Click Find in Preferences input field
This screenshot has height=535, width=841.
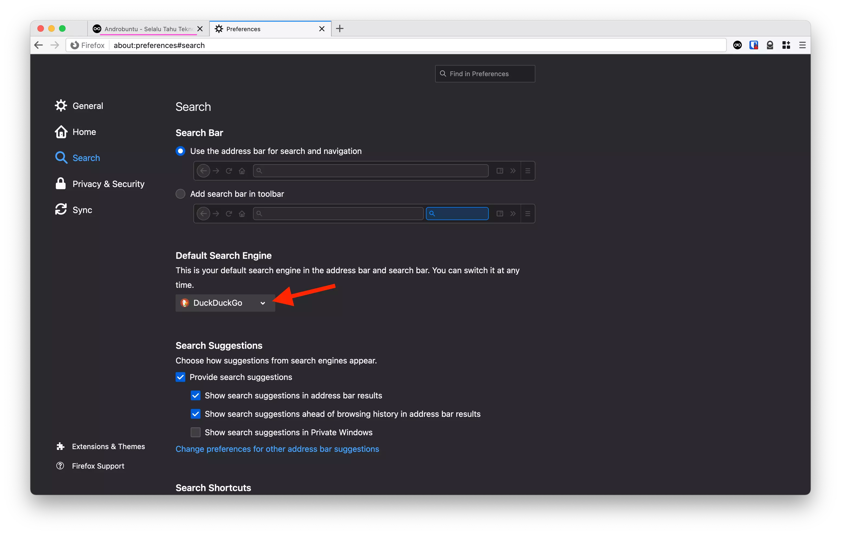[x=485, y=73]
